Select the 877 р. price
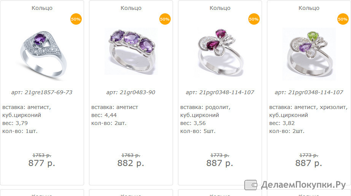The width and height of the screenshot is (351, 196). tap(41, 163)
